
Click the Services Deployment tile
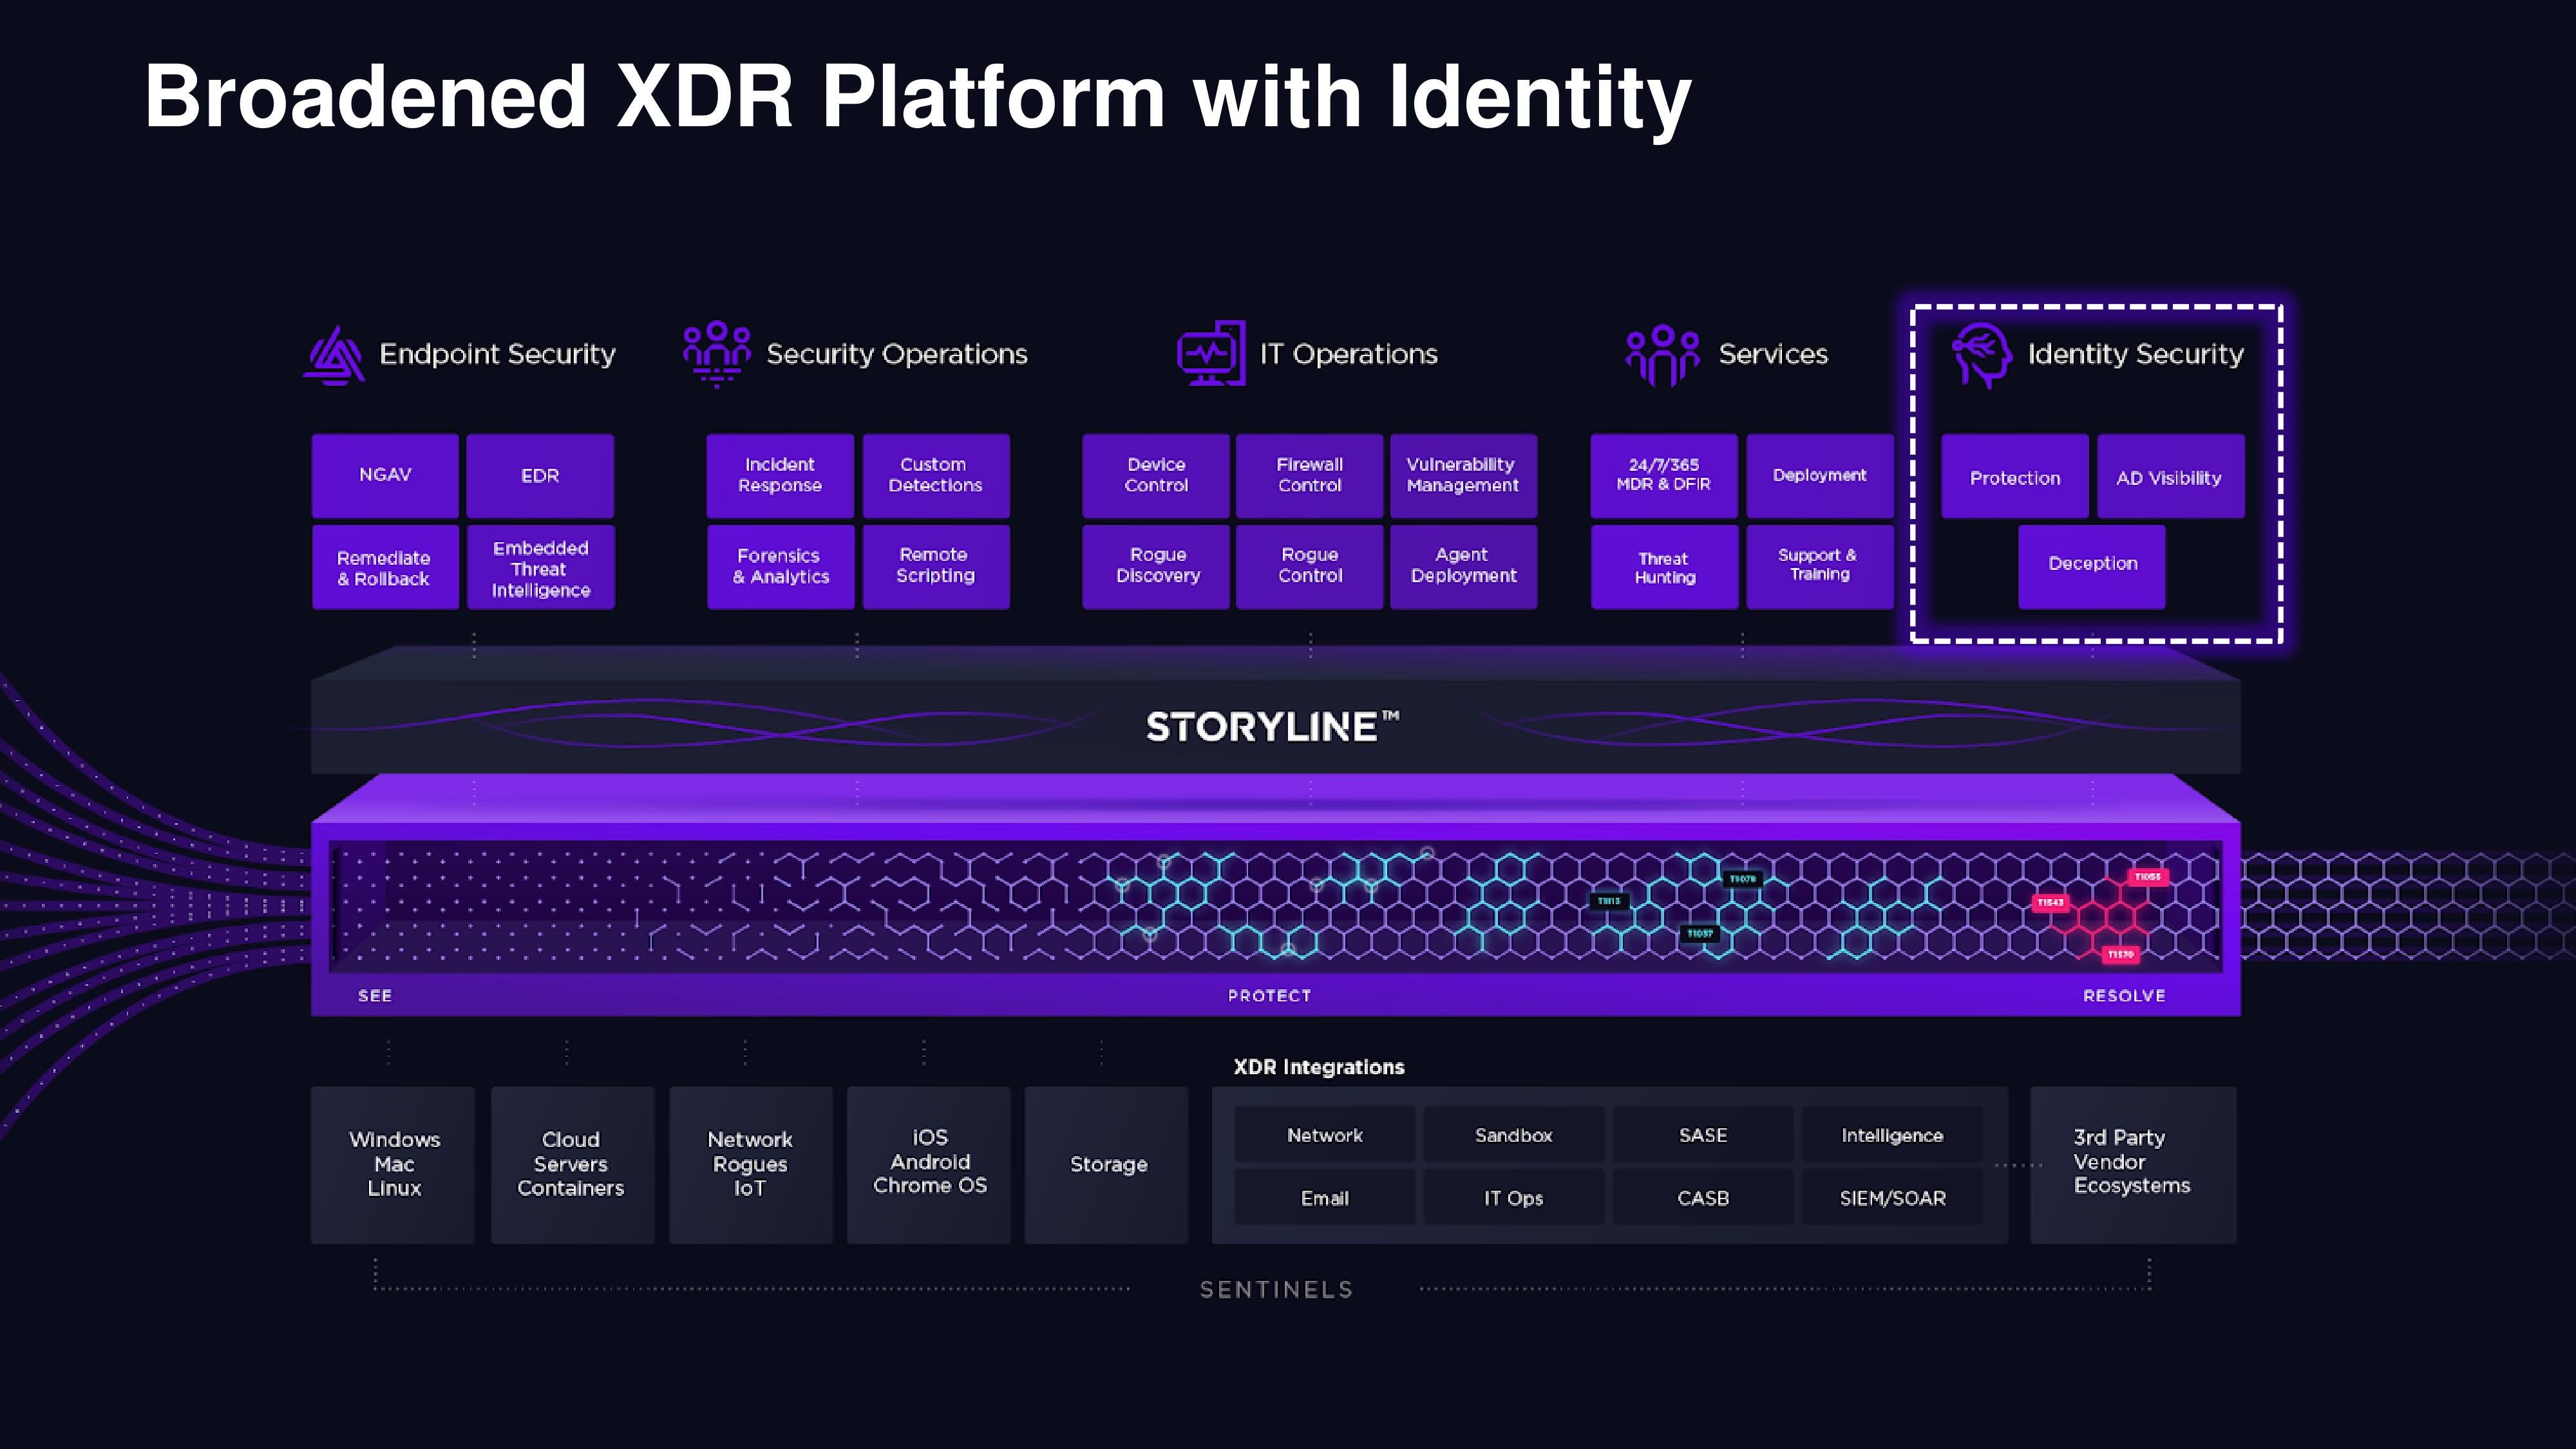[1820, 475]
